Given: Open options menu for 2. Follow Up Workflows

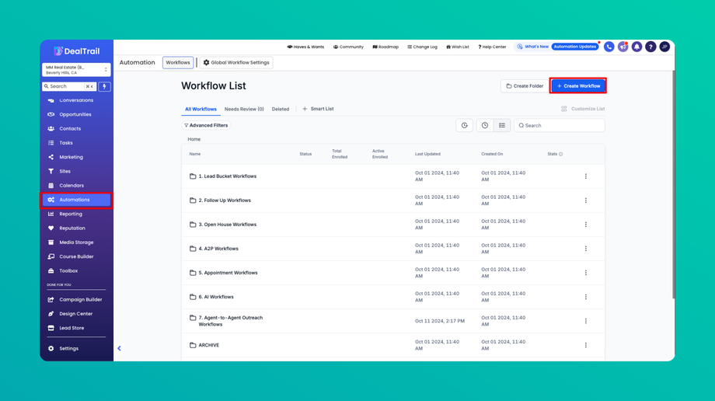Looking at the screenshot, I should tap(586, 200).
